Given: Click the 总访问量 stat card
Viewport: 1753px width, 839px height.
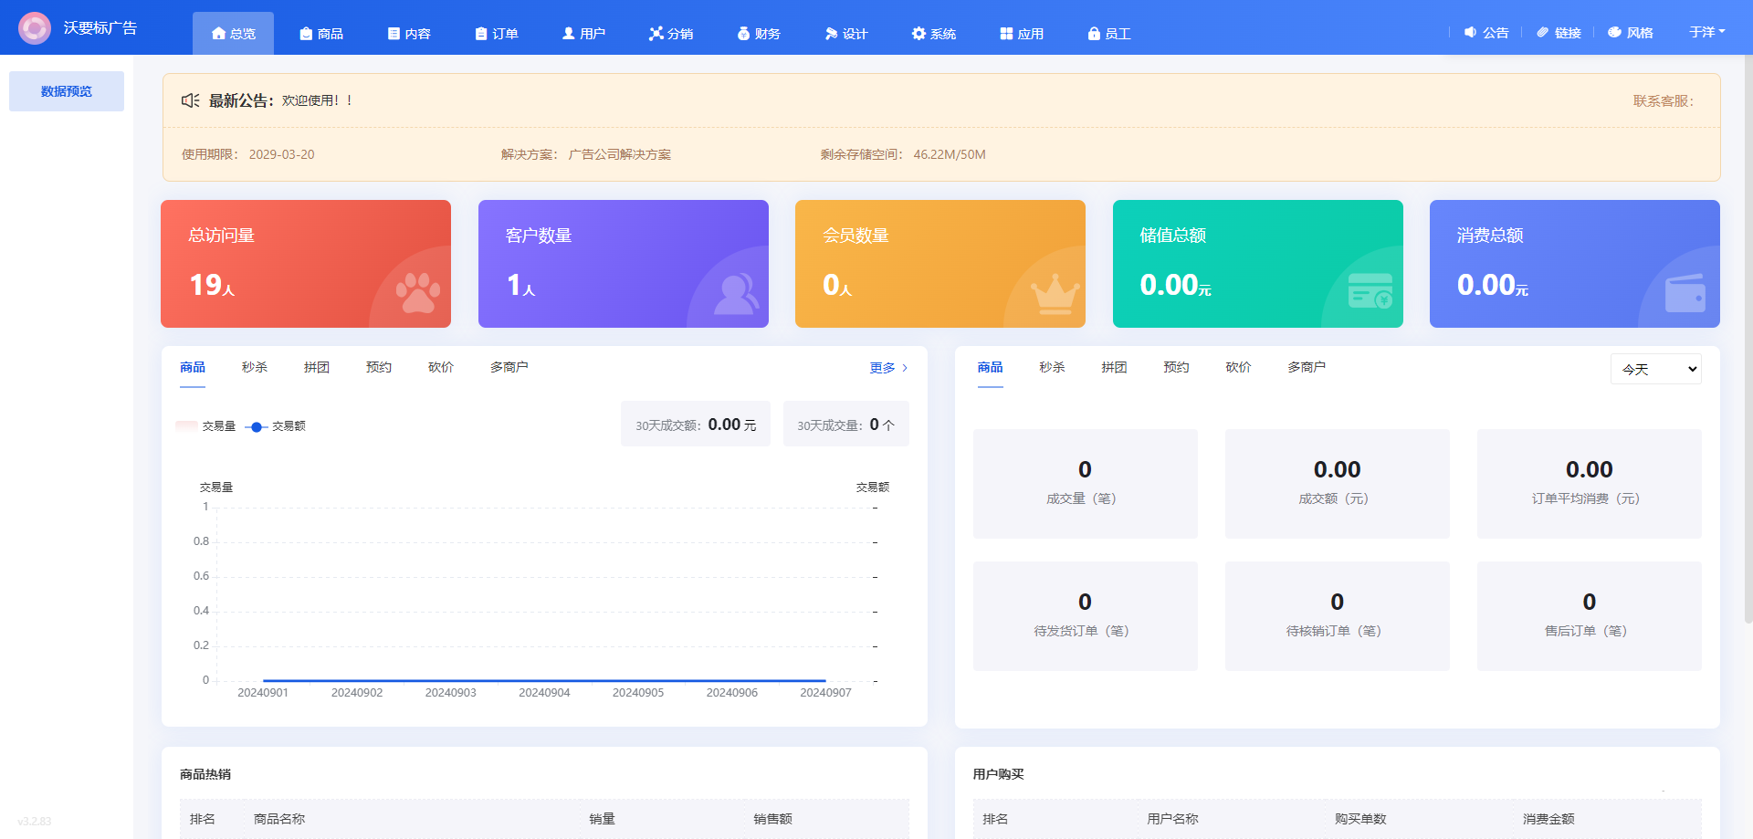Looking at the screenshot, I should (x=306, y=264).
